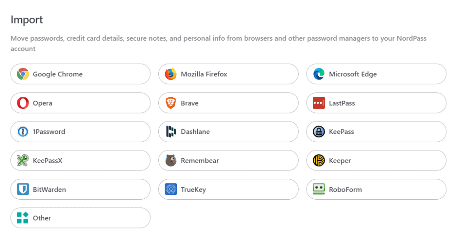Image resolution: width=453 pixels, height=239 pixels.
Task: Choose Dashlane as import source
Action: [228, 132]
